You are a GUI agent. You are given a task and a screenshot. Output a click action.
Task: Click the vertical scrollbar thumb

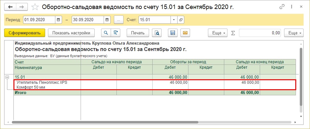(301, 77)
